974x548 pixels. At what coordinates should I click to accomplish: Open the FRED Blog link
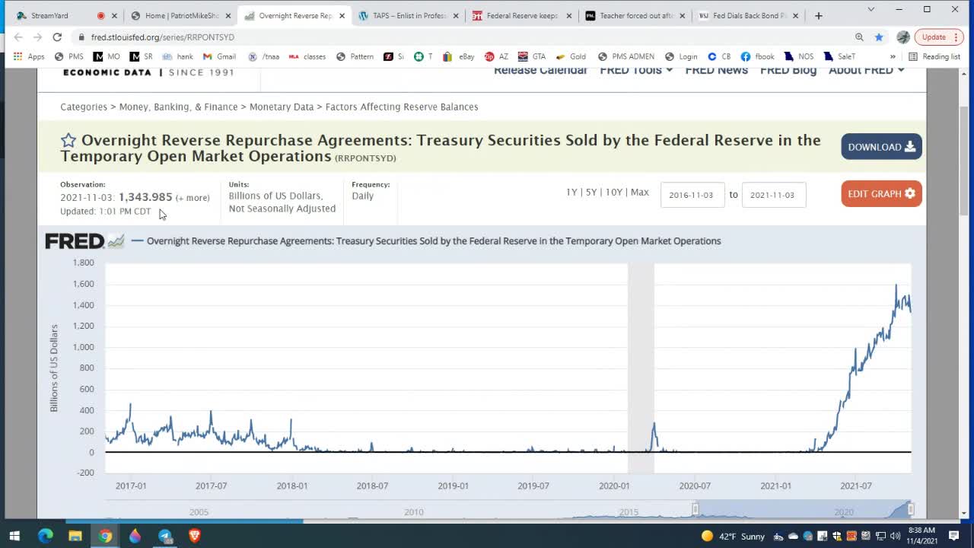788,70
